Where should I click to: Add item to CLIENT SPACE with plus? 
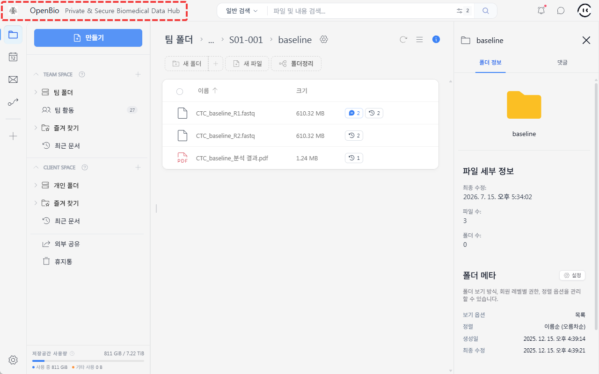[138, 167]
